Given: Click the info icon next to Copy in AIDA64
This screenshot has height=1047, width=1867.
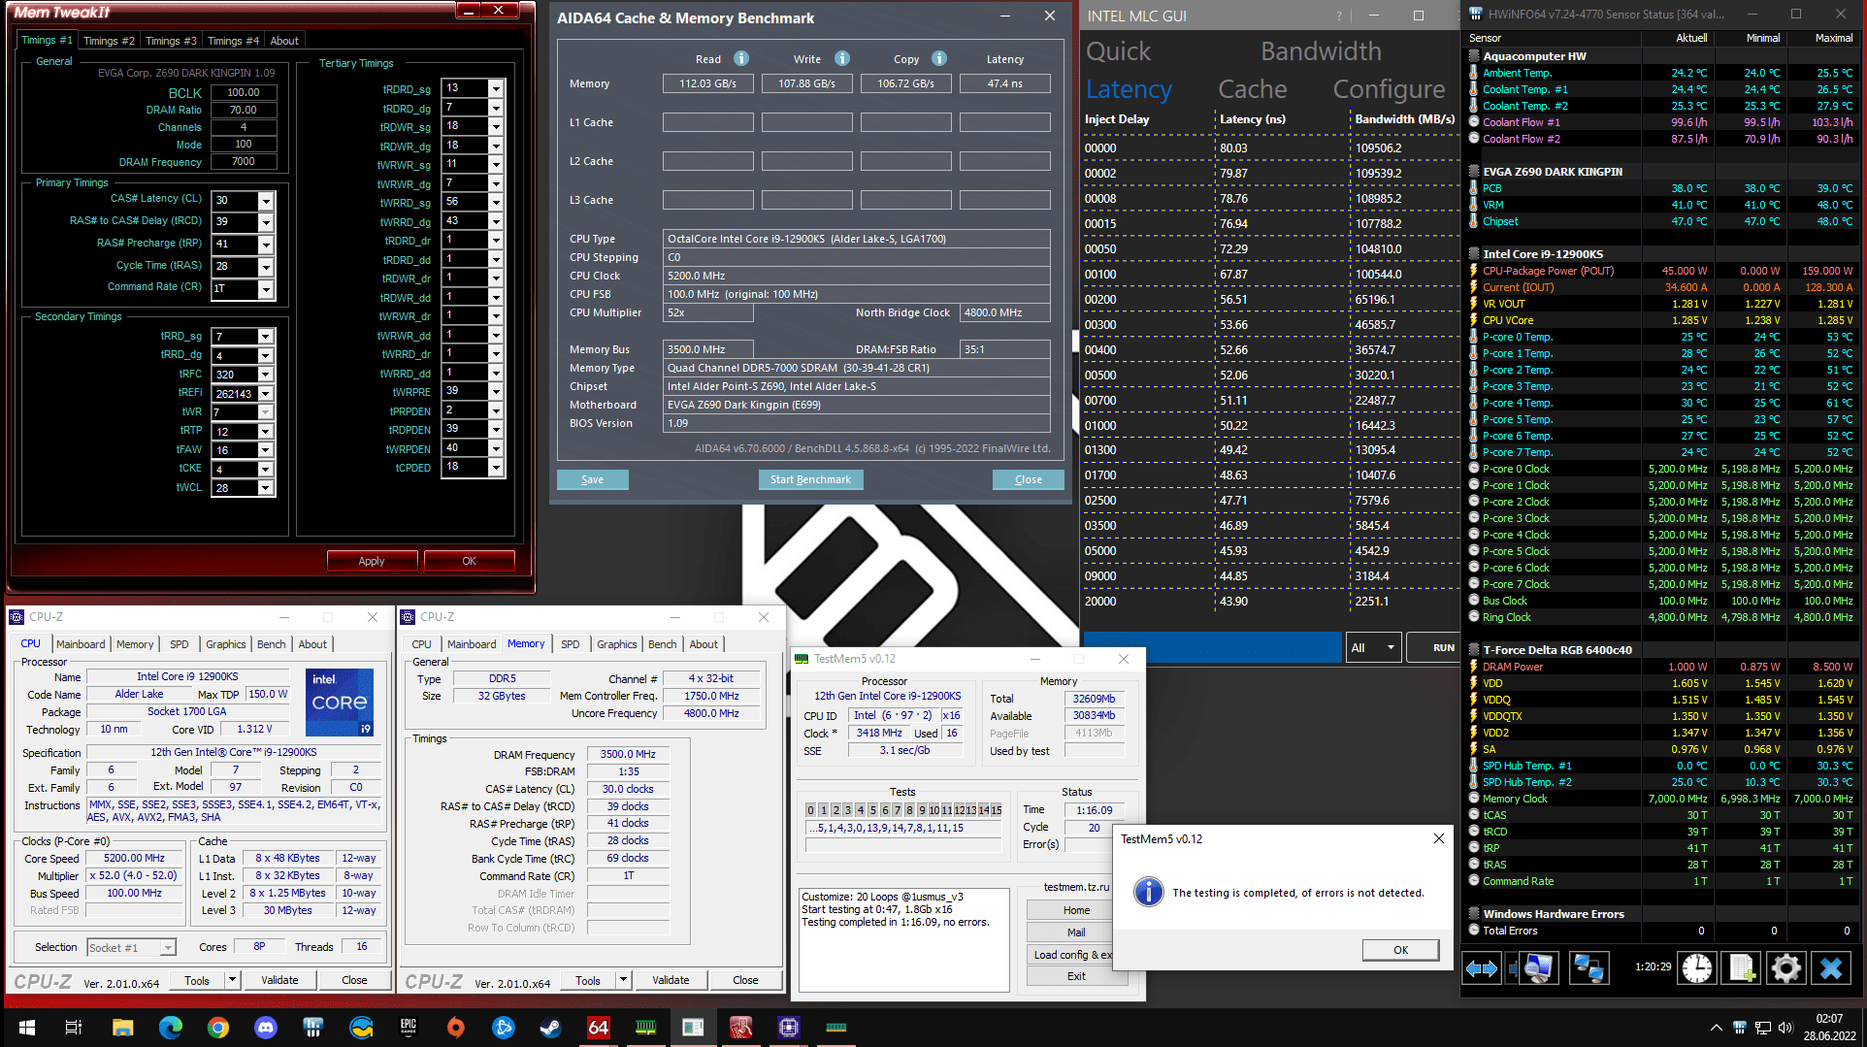Looking at the screenshot, I should (x=939, y=59).
